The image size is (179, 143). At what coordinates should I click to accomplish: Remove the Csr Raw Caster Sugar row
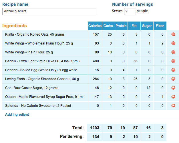click(x=173, y=88)
